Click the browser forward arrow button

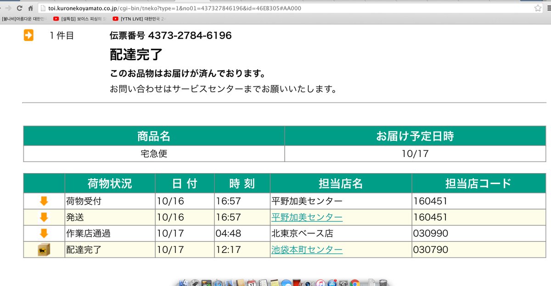point(8,8)
